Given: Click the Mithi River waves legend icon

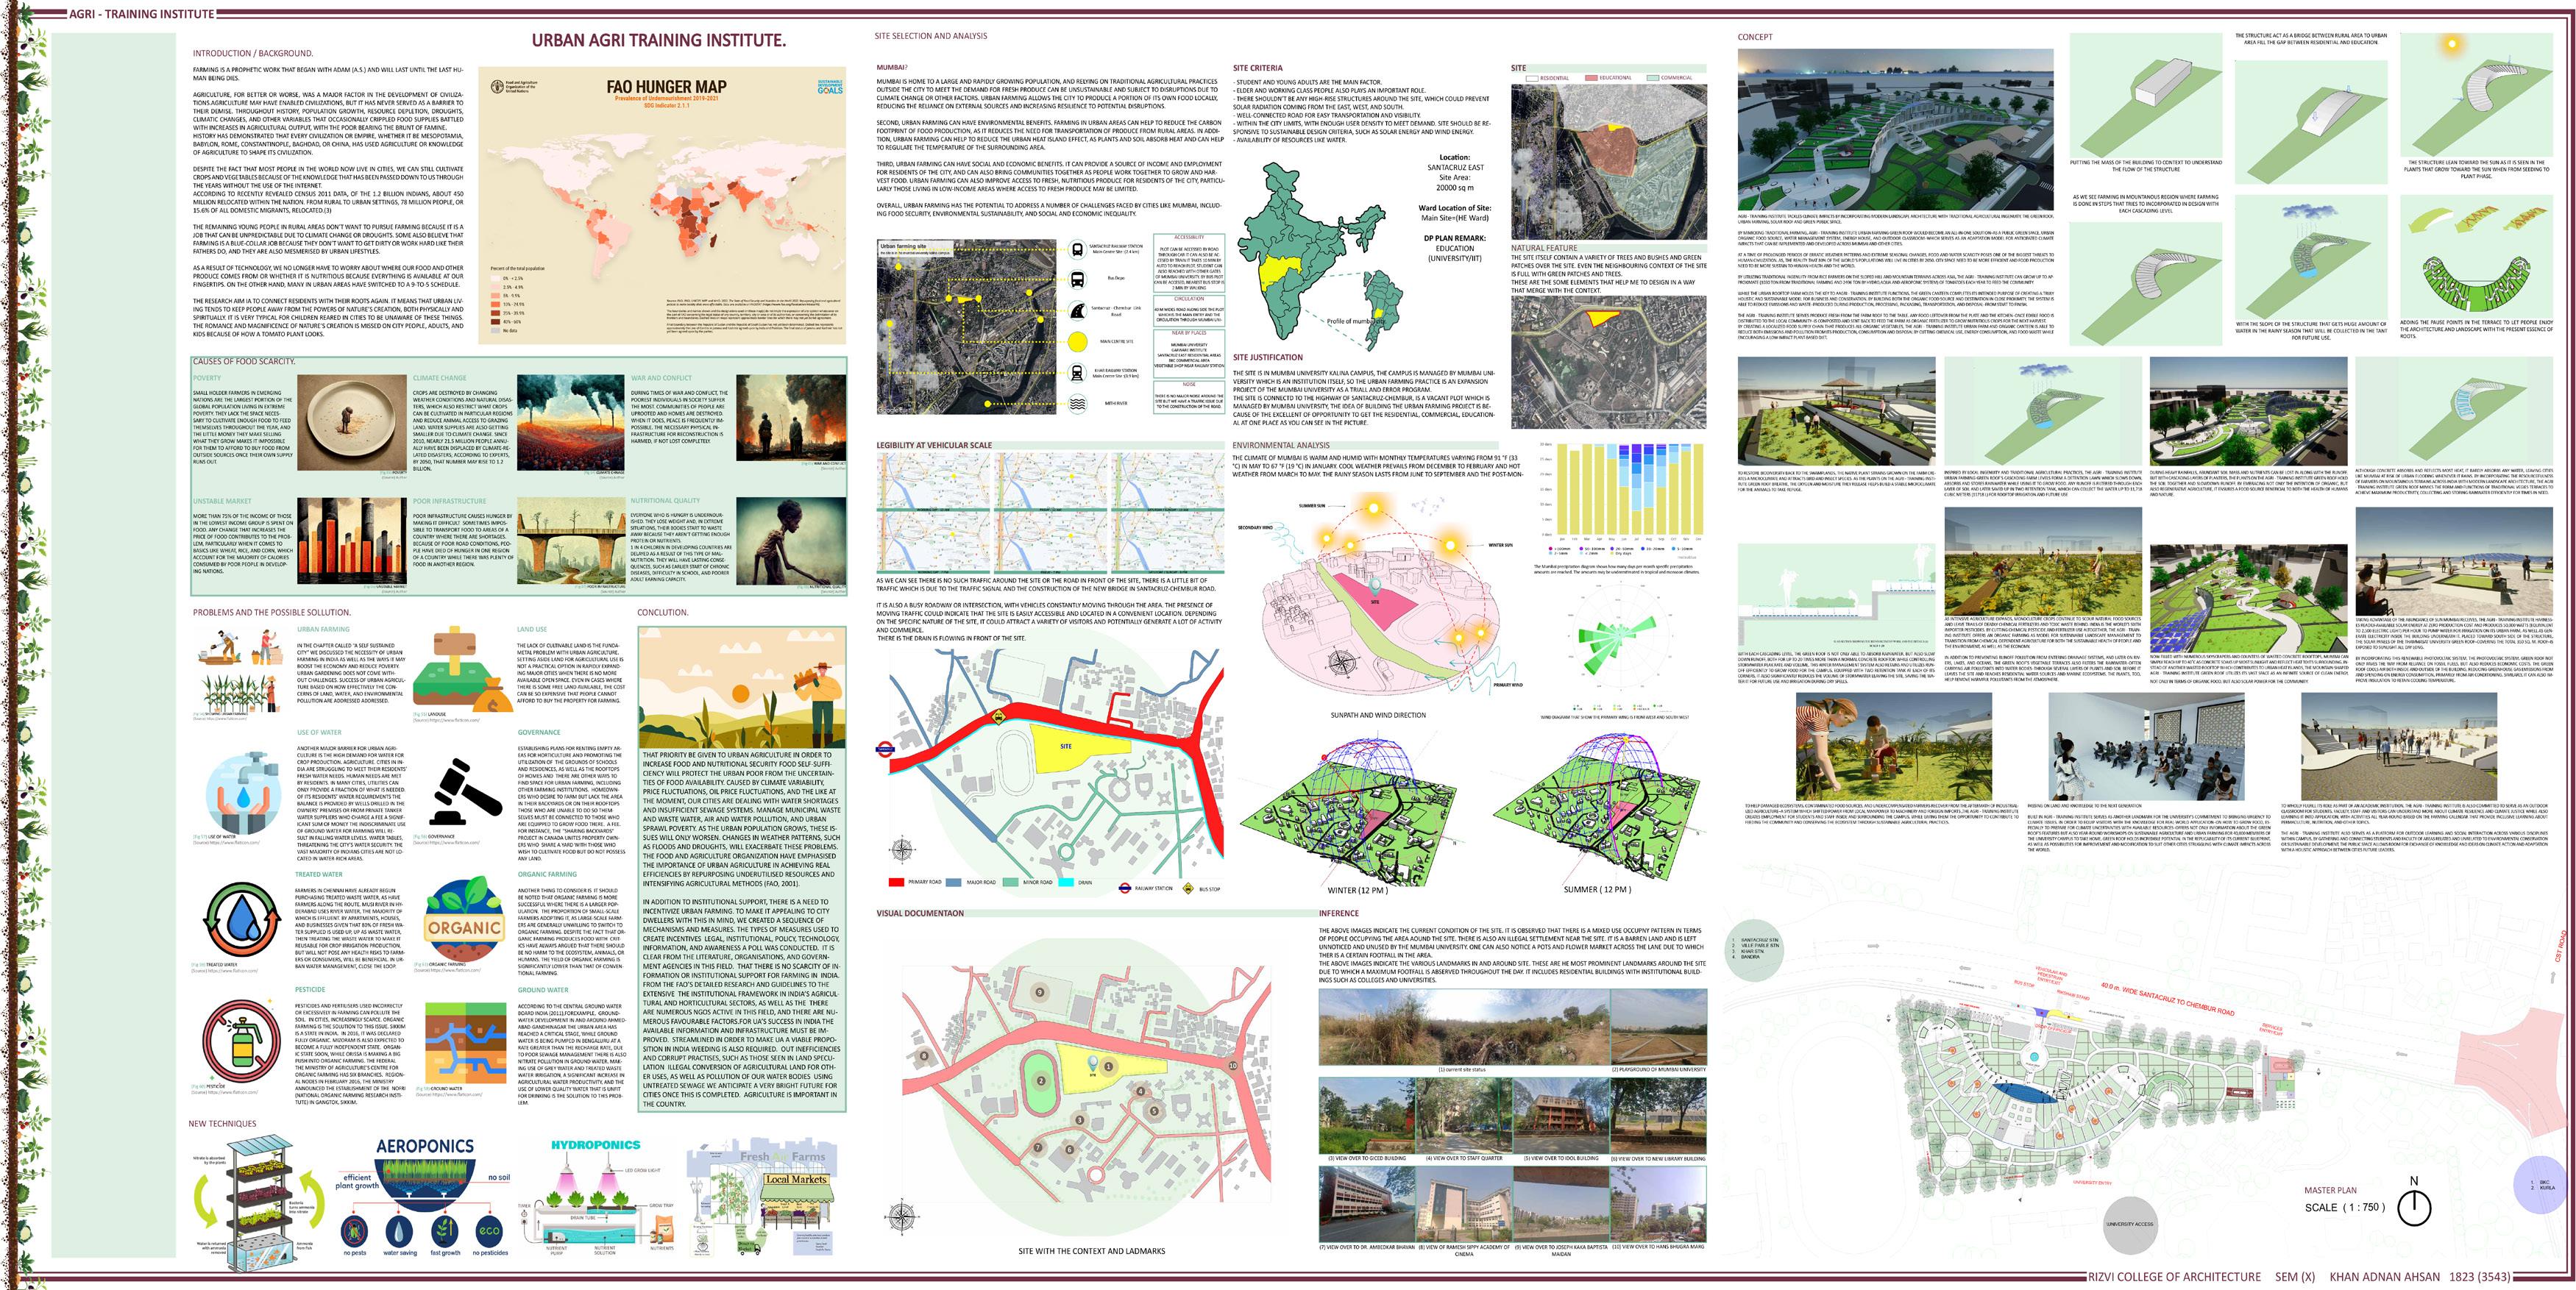Looking at the screenshot, I should click(1077, 405).
